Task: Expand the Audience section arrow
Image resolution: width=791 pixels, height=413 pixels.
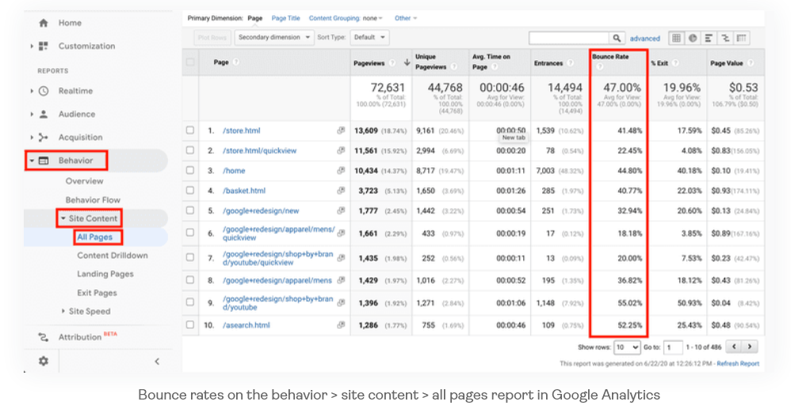Action: [x=32, y=114]
